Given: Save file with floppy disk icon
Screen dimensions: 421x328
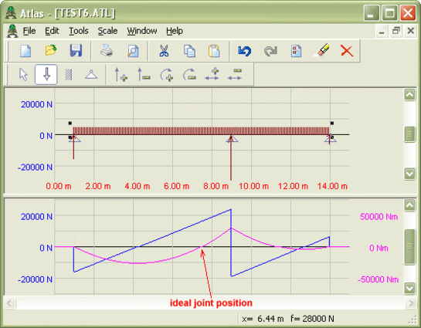Looking at the screenshot, I should pyautogui.click(x=76, y=51).
